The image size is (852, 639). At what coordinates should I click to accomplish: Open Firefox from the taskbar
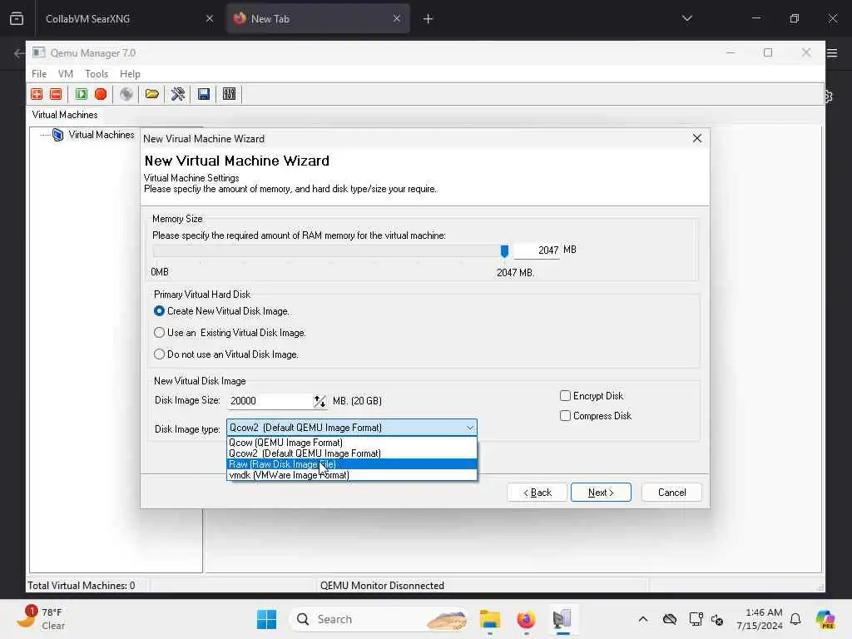tap(526, 619)
